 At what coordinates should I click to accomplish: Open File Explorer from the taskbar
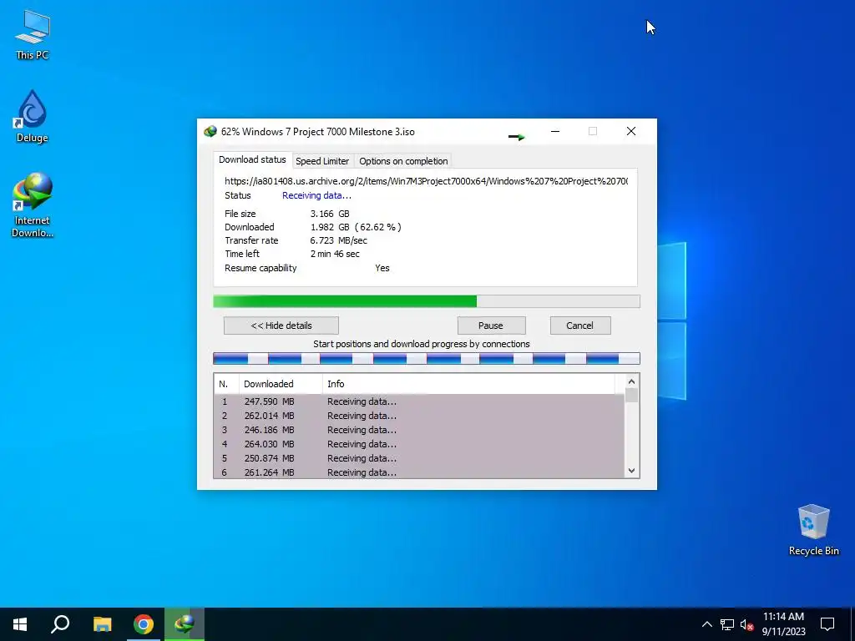click(102, 624)
